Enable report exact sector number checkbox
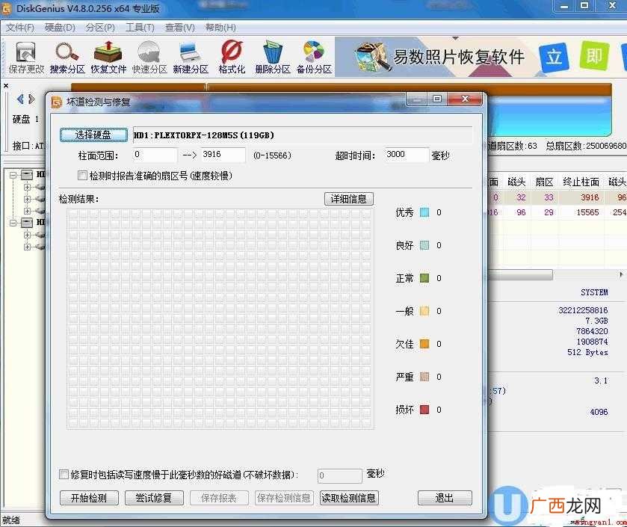This screenshot has height=527, width=627. 82,175
